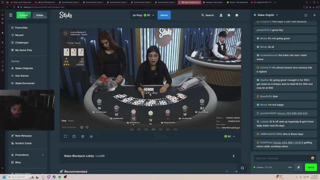
Task: Open the in-game menu icon top right
Action: 235,33
